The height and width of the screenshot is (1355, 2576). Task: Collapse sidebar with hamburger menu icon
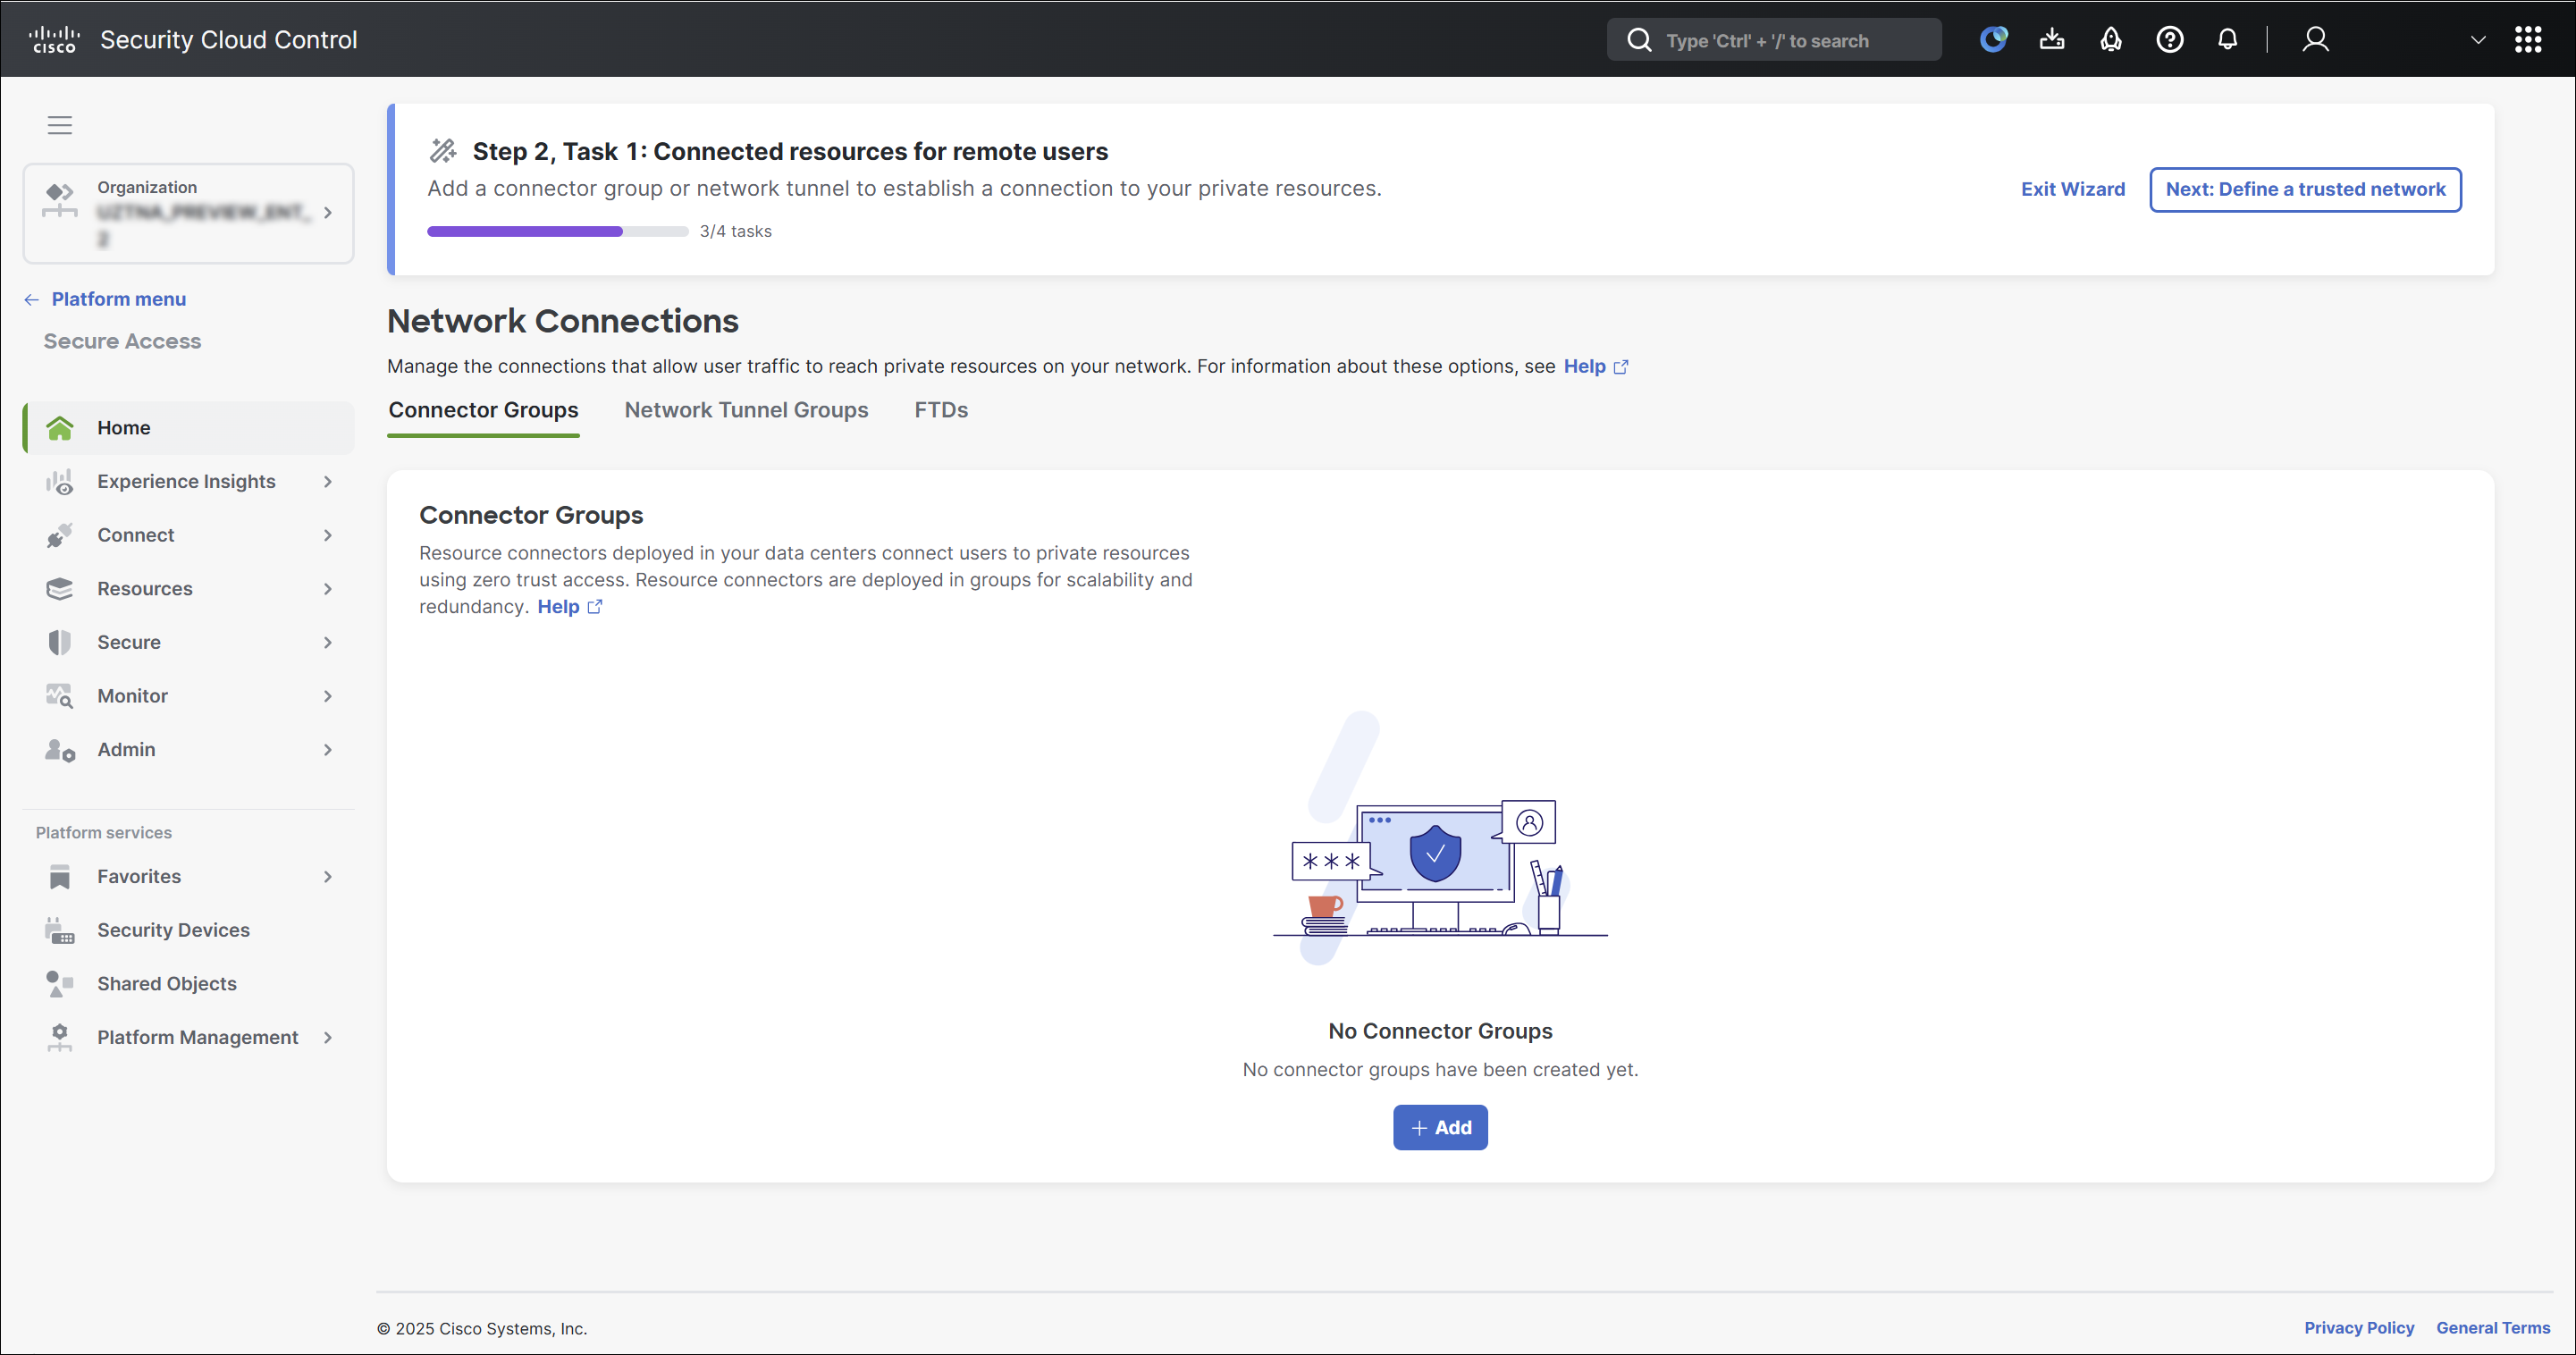60,125
